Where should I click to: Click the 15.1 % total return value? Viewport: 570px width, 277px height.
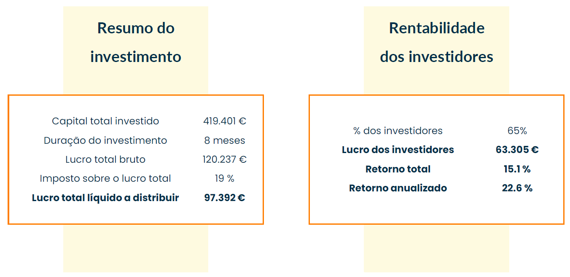[x=517, y=169]
